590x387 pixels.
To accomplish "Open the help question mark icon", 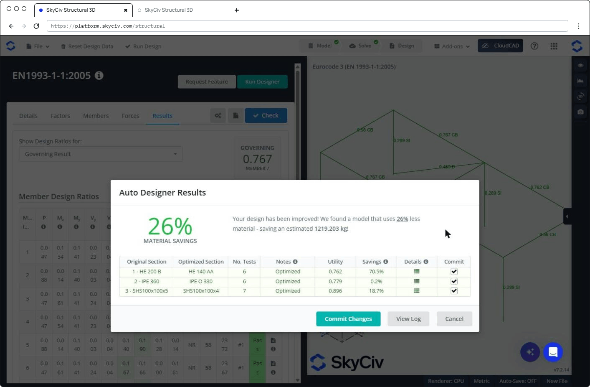I will tap(534, 46).
